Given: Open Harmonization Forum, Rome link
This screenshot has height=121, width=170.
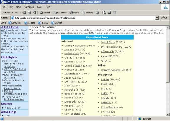Looking at the screenshot, I should (13, 87).
